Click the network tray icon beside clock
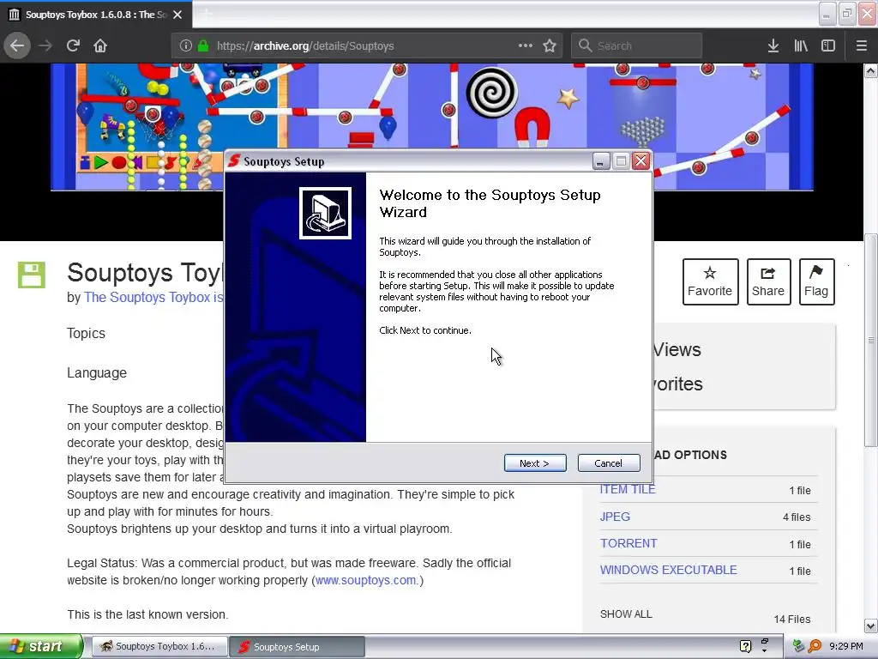878x659 pixels. 798,646
